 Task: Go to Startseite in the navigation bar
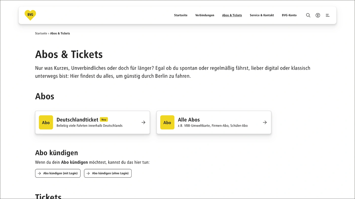coord(181,15)
